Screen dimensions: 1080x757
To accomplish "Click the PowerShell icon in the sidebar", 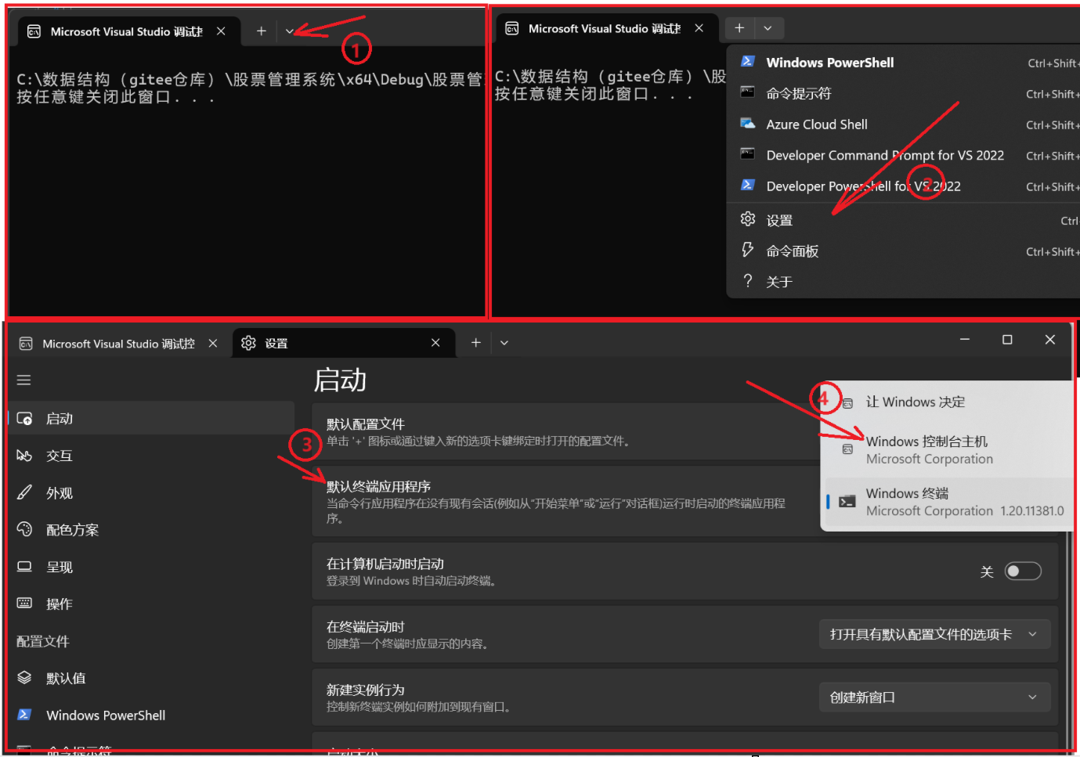I will (x=24, y=714).
